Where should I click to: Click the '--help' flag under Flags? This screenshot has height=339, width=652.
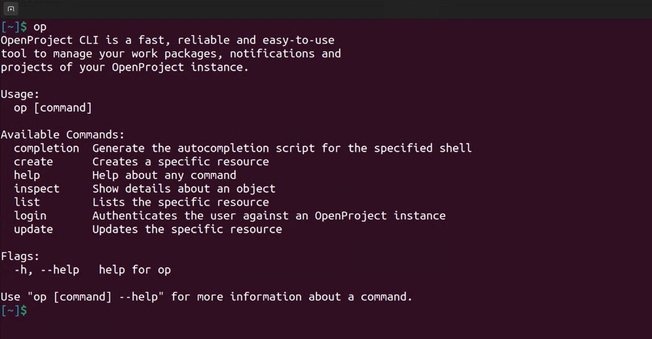tap(60, 270)
